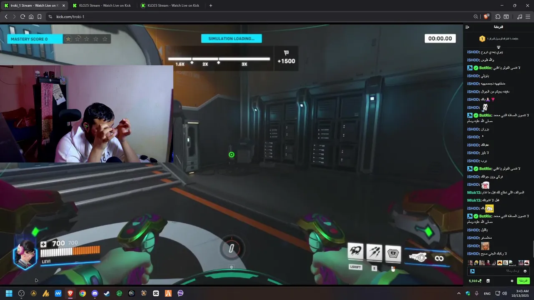The width and height of the screenshot is (534, 300).
Task: Open Discord from the taskbar
Action: [x=95, y=293]
